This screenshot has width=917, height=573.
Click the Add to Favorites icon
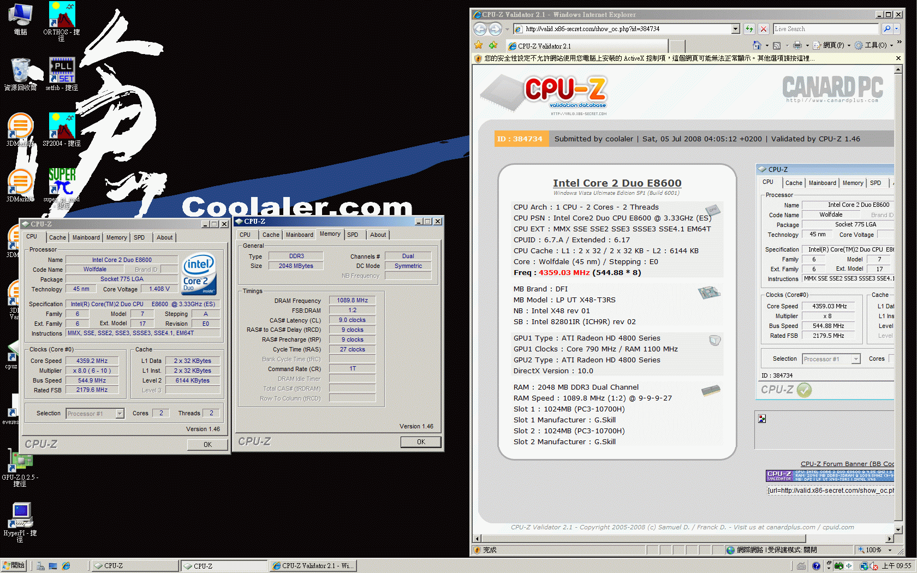(x=493, y=45)
